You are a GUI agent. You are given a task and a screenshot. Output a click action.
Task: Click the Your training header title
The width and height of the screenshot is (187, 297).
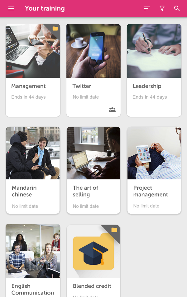[x=45, y=8]
